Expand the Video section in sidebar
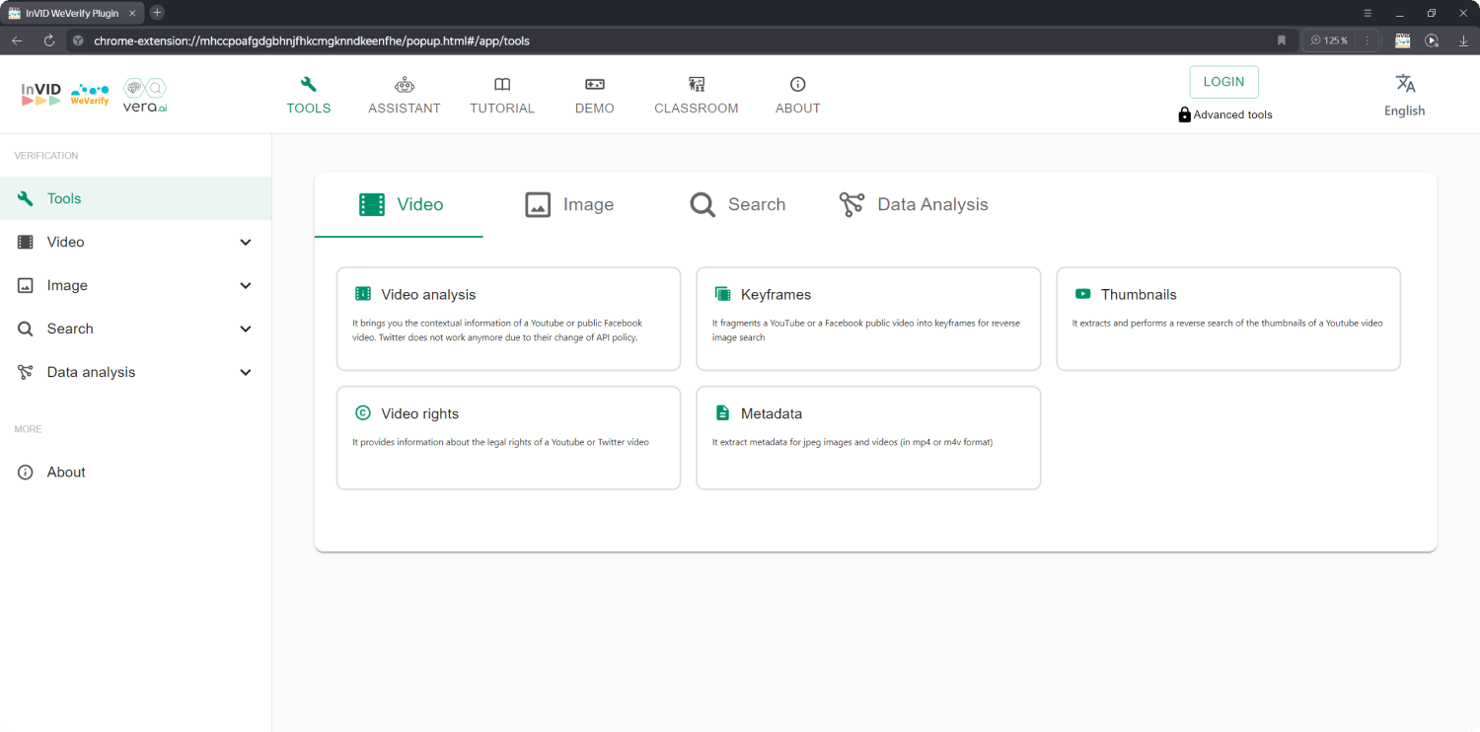 [x=246, y=242]
